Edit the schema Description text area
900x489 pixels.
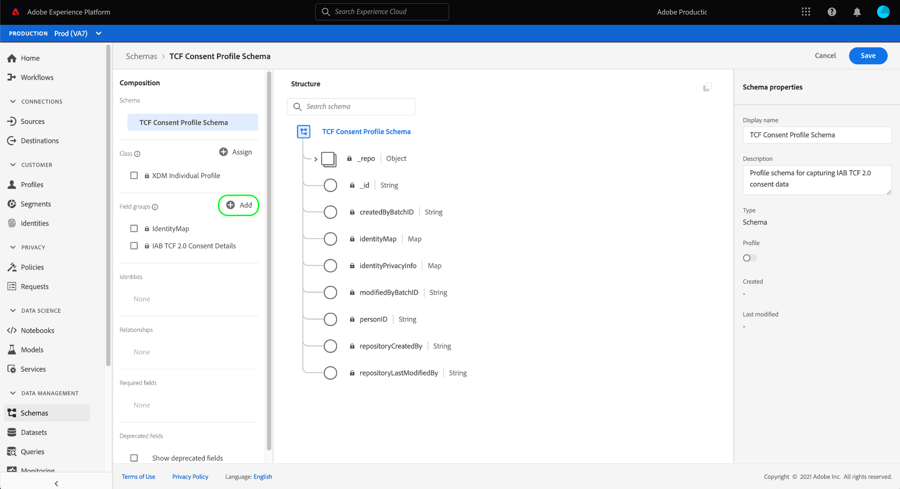click(817, 180)
